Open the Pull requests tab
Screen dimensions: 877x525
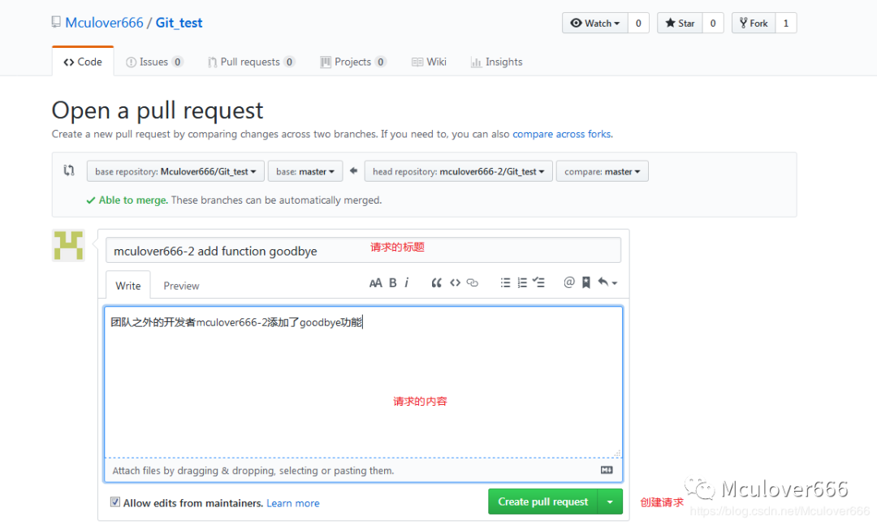[251, 62]
